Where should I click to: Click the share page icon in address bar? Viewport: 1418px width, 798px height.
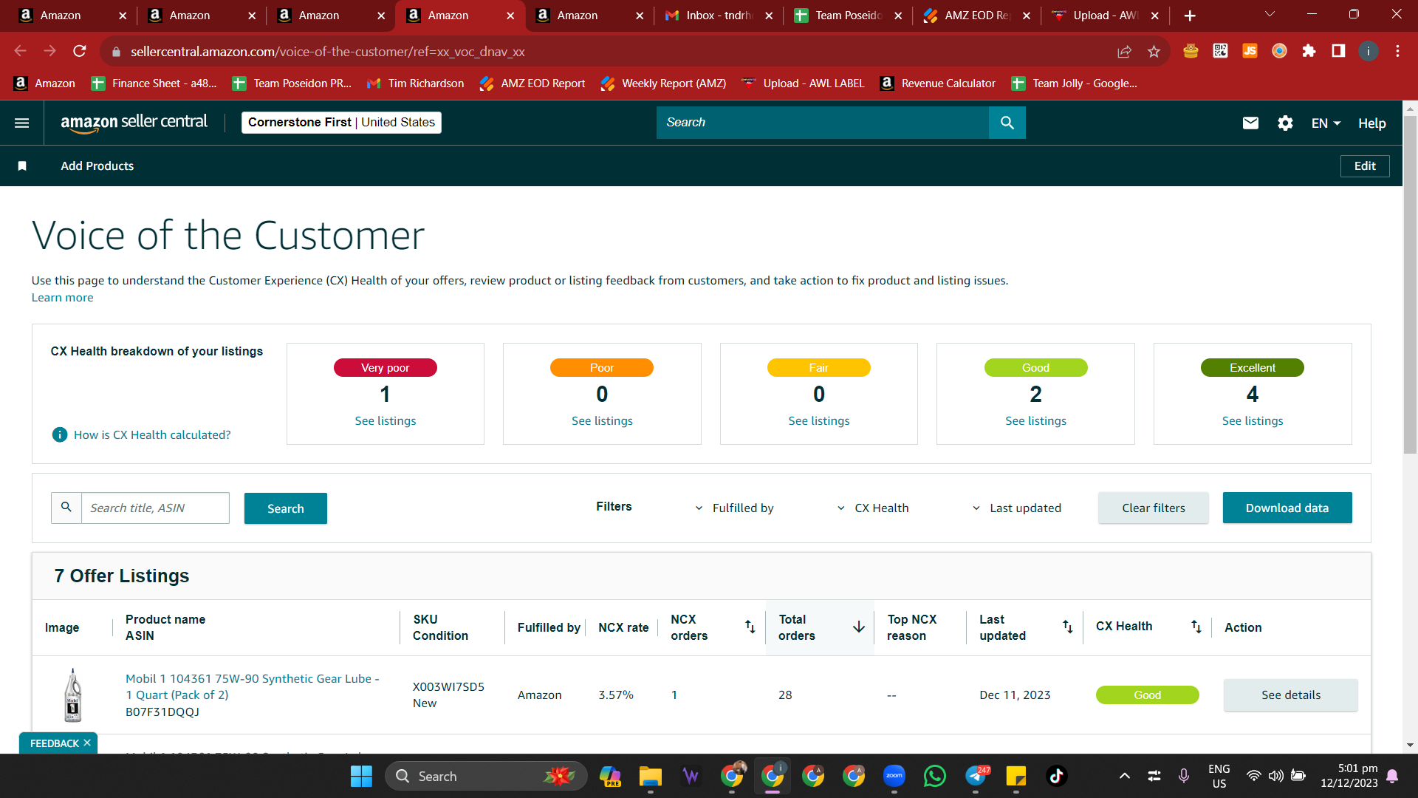[x=1124, y=51]
